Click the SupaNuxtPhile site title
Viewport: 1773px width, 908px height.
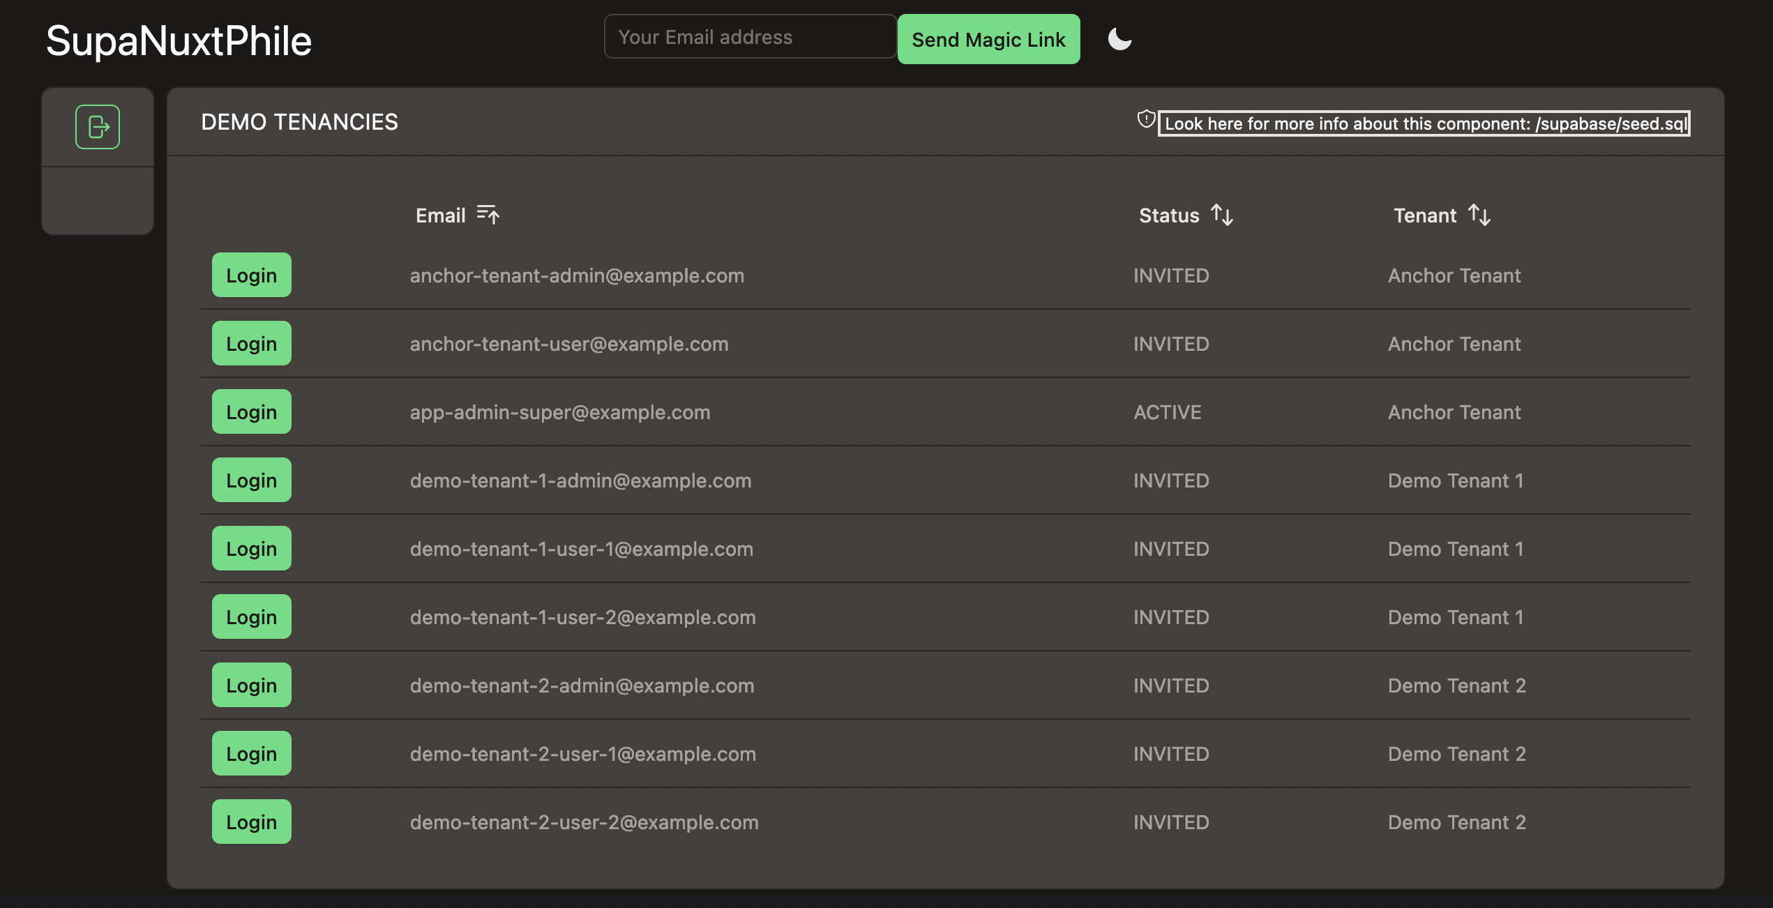coord(179,40)
